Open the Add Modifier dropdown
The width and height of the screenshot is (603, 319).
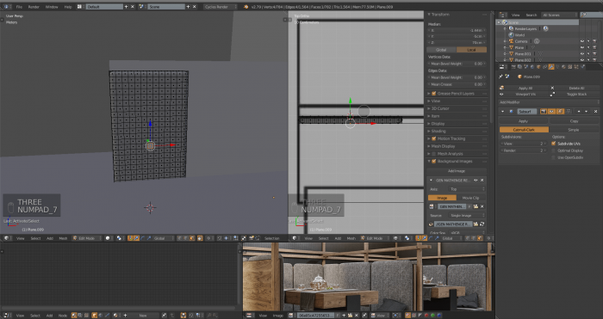(x=550, y=102)
